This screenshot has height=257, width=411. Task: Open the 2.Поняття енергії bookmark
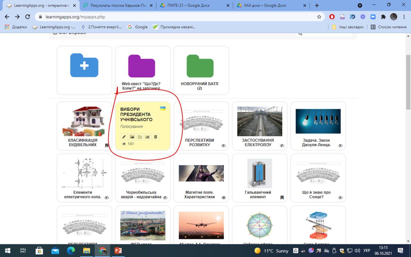[101, 27]
